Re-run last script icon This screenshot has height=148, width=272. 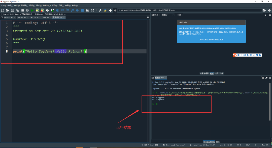[52, 10]
